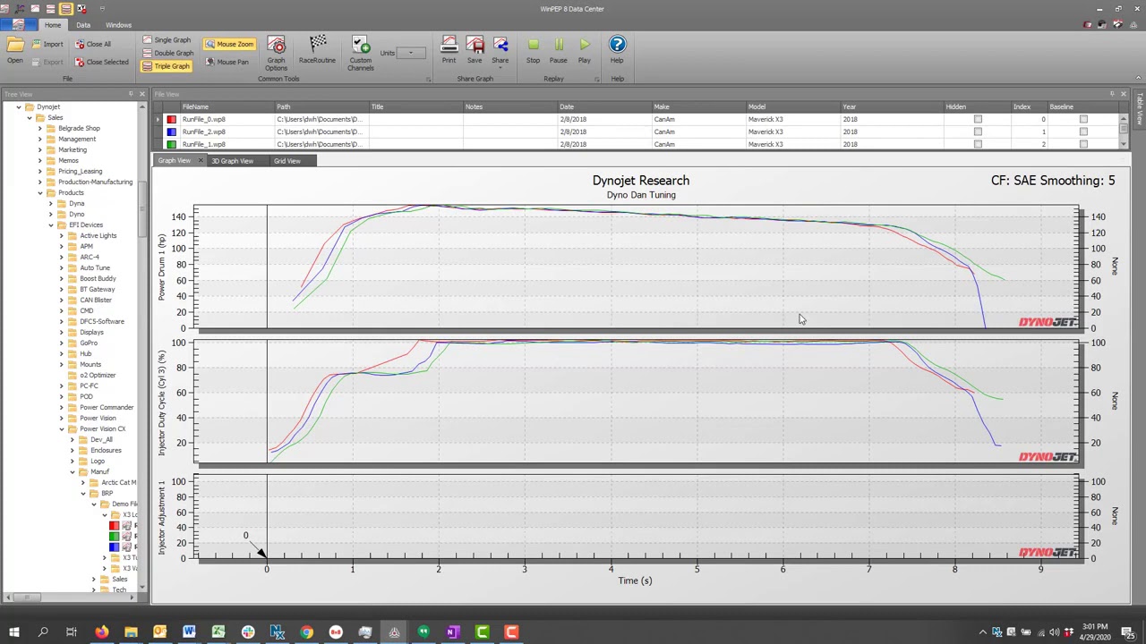
Task: Open Help
Action: point(617,50)
